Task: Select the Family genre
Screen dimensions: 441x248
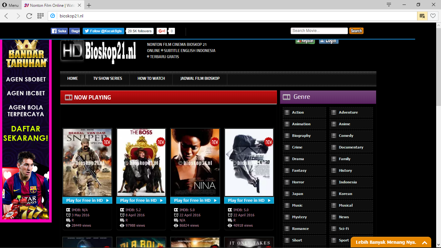Action: (x=351, y=159)
